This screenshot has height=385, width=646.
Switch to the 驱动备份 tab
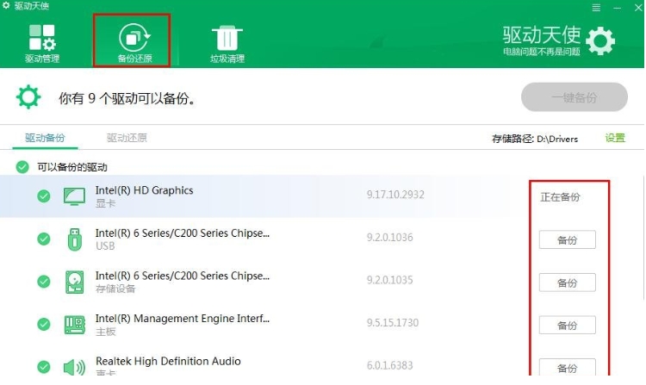(x=45, y=138)
